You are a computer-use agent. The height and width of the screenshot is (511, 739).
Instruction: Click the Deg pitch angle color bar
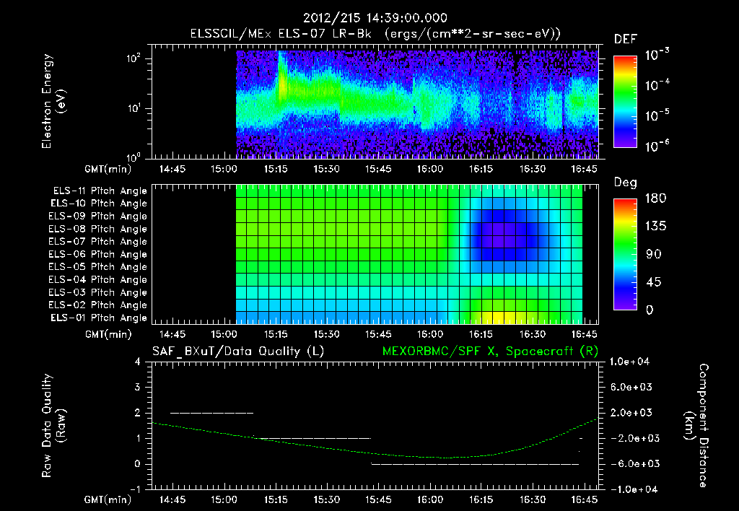pos(625,254)
